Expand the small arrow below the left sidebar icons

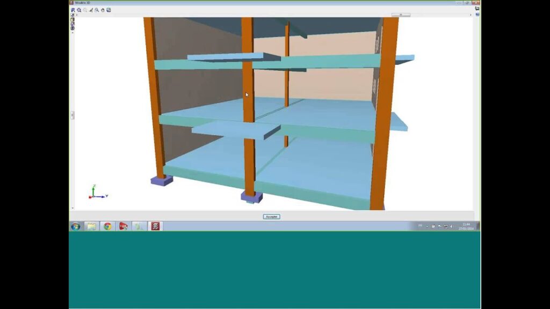[73, 33]
